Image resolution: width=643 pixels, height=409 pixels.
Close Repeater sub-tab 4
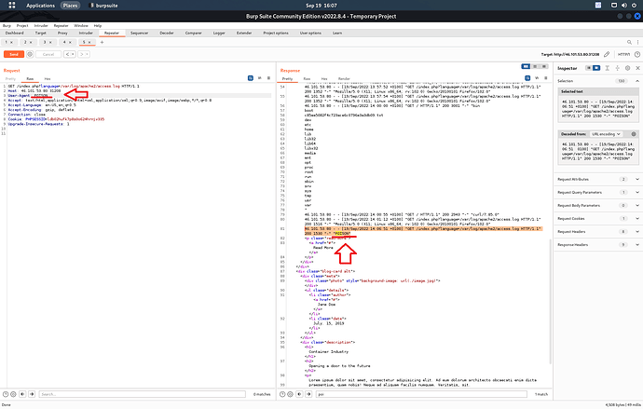point(70,42)
